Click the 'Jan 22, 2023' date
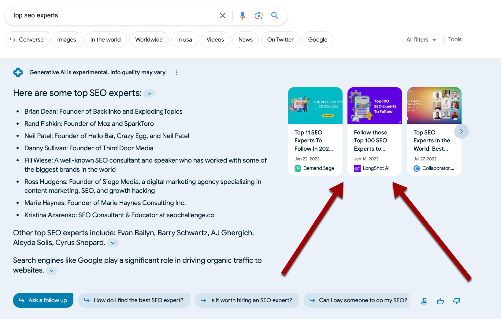Image resolution: width=501 pixels, height=319 pixels. click(307, 159)
